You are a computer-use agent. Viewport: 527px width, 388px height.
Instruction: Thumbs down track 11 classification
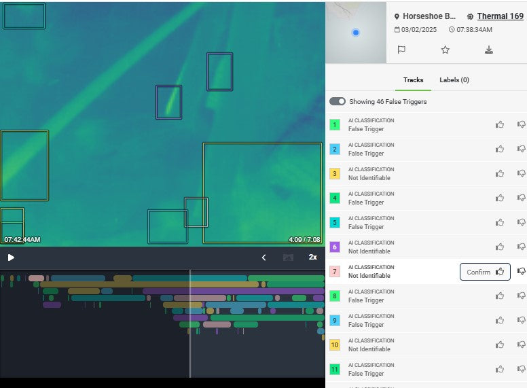[x=521, y=369]
